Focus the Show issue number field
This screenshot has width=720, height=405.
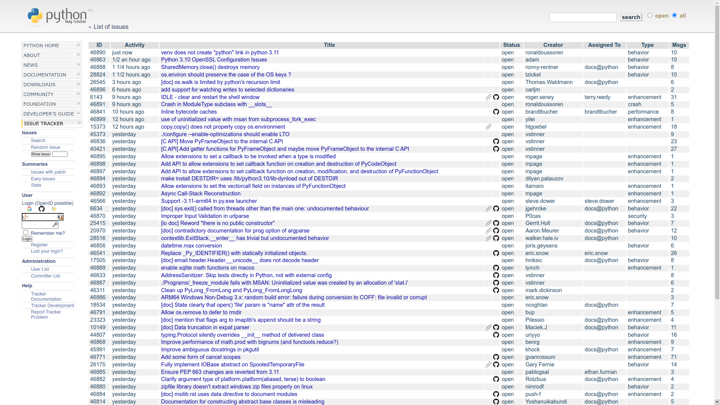coord(60,154)
